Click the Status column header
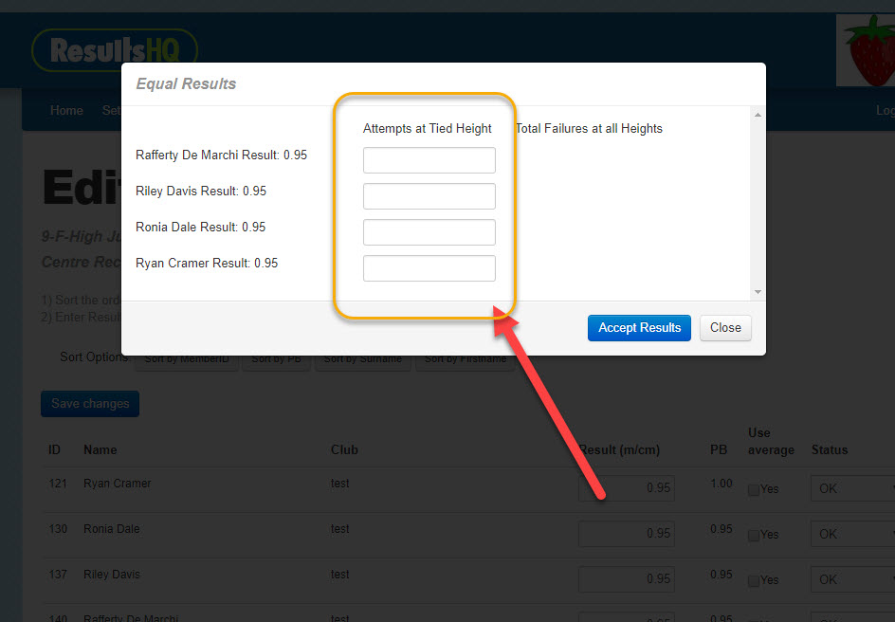Screen dimensions: 895x622 pyautogui.click(x=830, y=450)
